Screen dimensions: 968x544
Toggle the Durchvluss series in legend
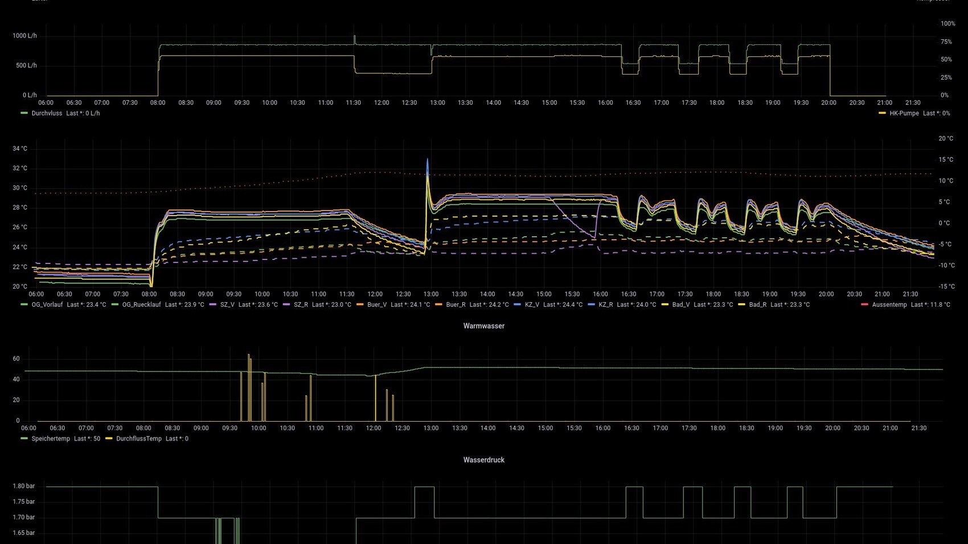point(46,113)
